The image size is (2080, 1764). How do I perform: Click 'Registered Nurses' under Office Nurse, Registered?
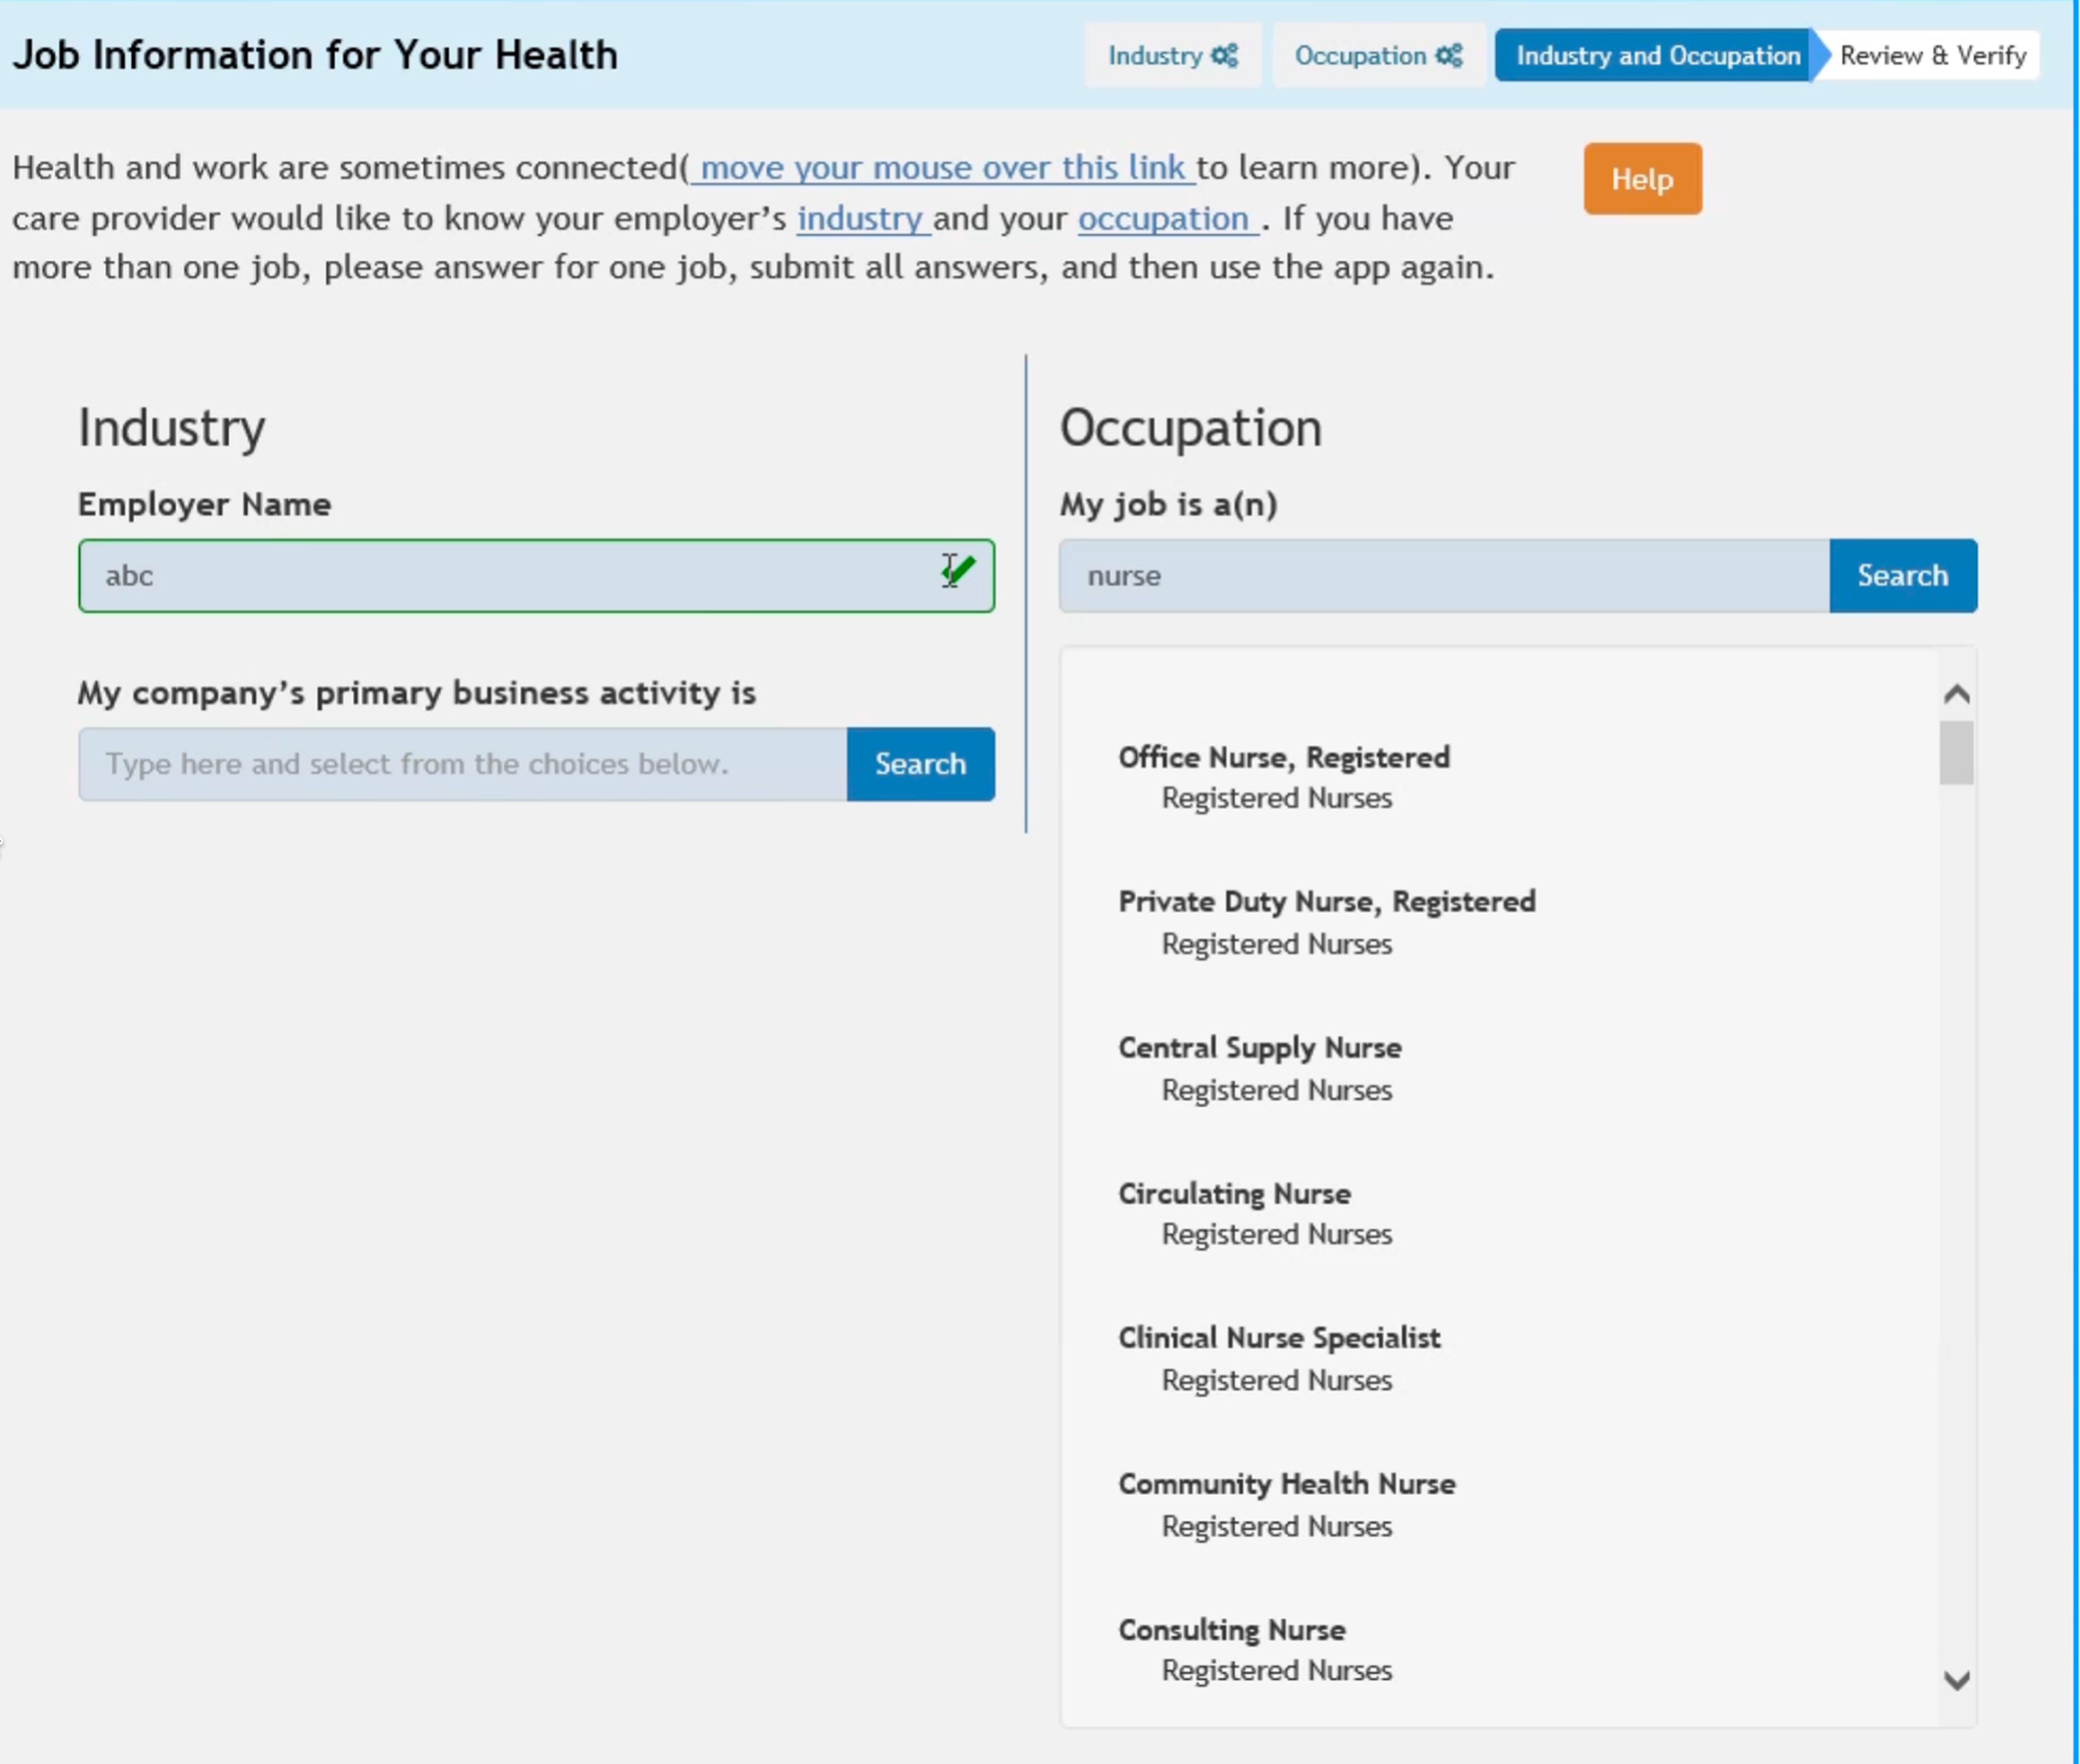[1276, 799]
